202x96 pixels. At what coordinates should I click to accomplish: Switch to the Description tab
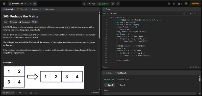(9, 9)
